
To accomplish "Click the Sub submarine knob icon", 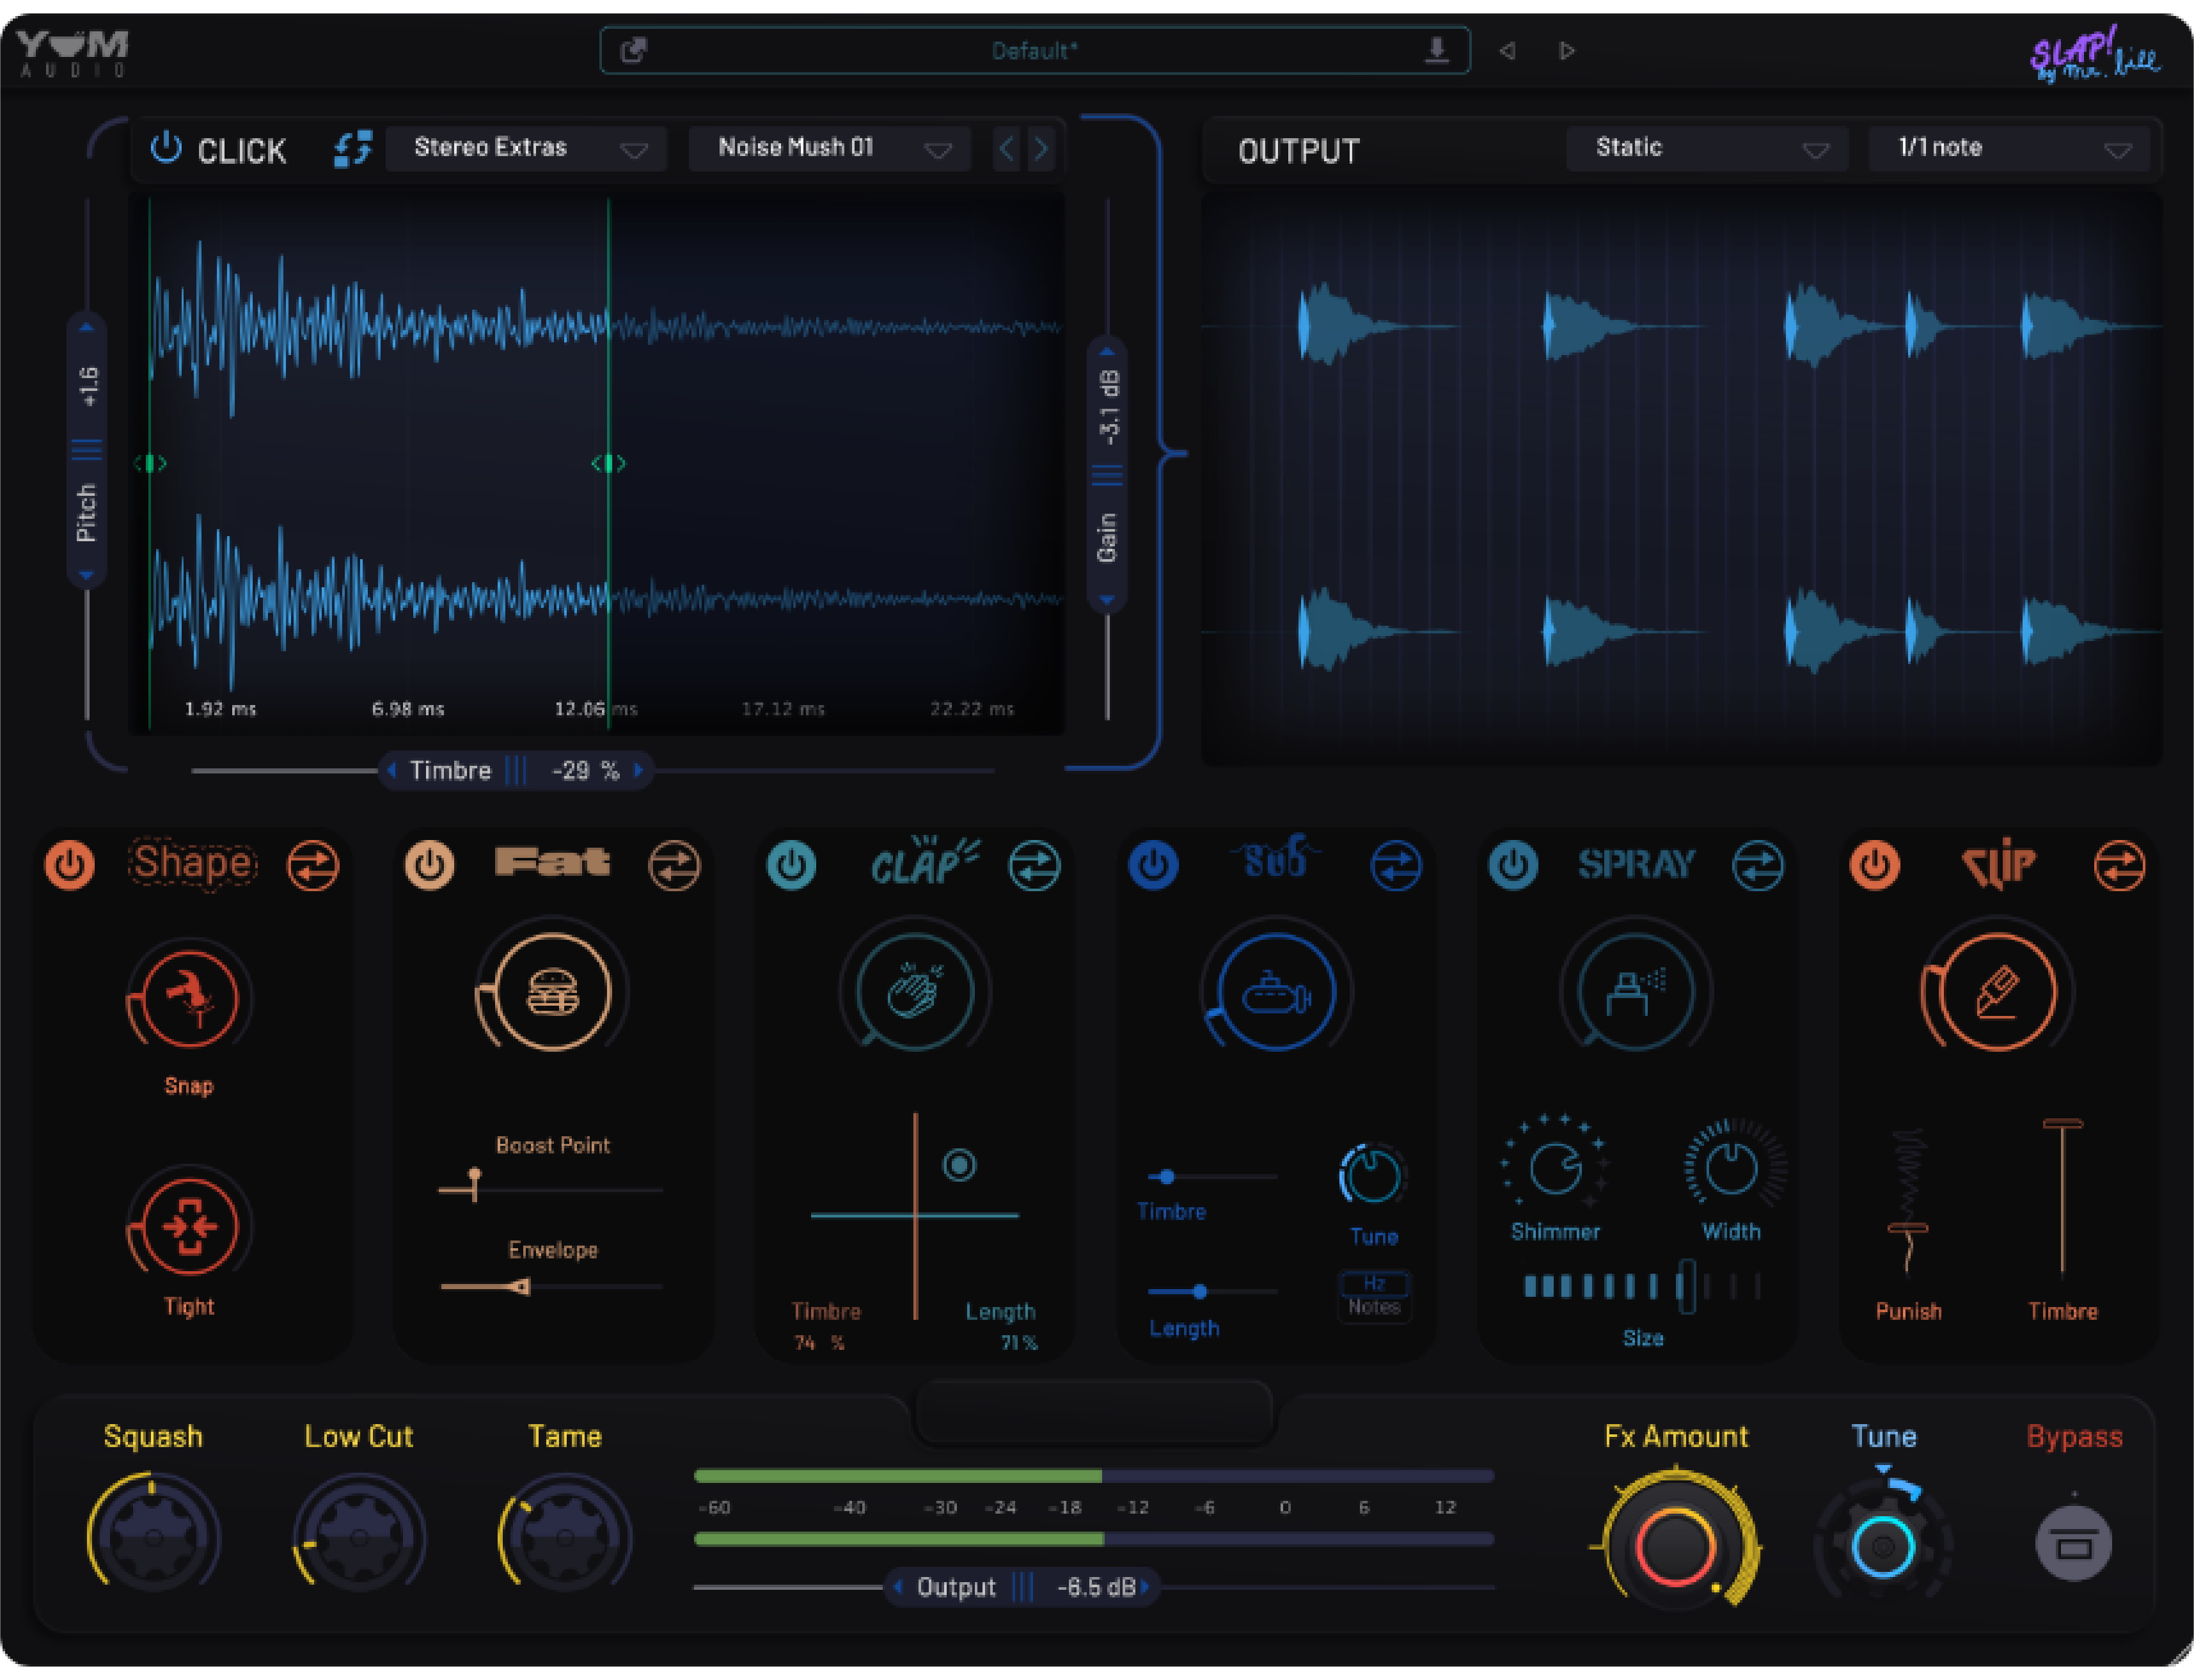I will coord(1275,992).
